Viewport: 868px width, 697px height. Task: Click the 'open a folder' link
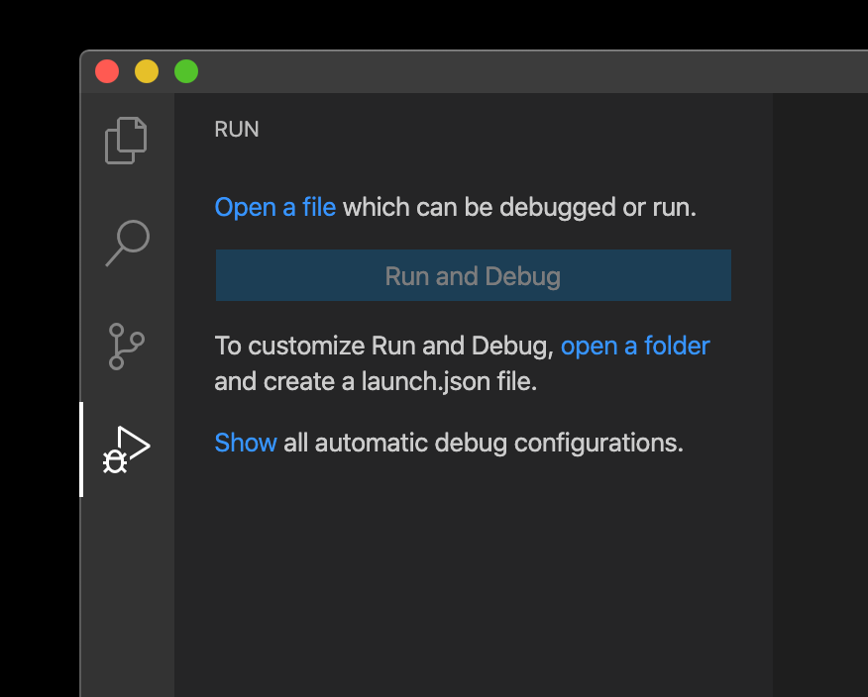click(x=635, y=346)
